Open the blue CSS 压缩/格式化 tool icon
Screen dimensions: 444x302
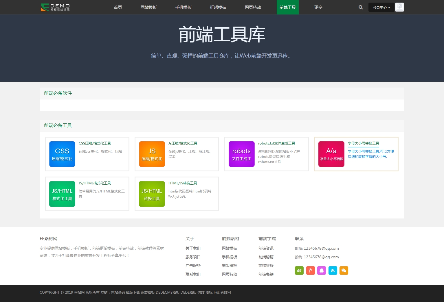[x=62, y=154]
